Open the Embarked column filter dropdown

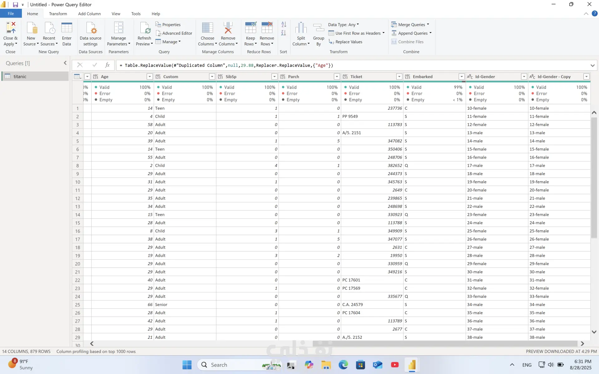pos(461,77)
